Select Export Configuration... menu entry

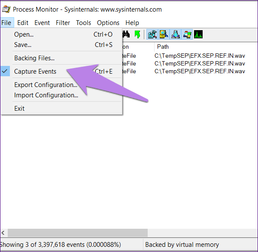coord(61,85)
